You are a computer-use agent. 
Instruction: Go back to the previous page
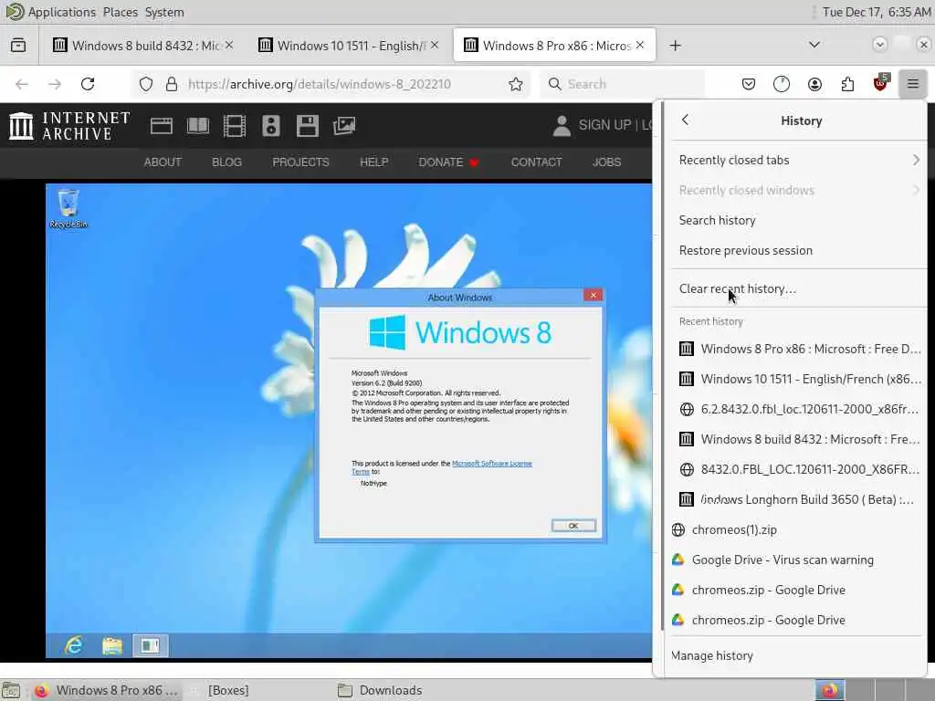pyautogui.click(x=22, y=84)
